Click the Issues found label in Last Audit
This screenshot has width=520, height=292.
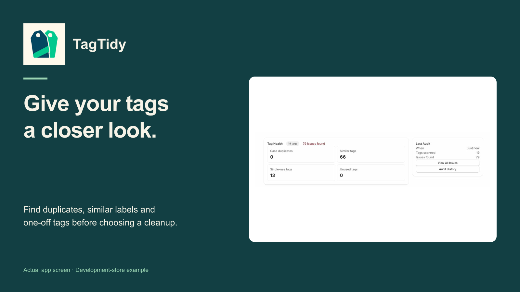click(425, 157)
